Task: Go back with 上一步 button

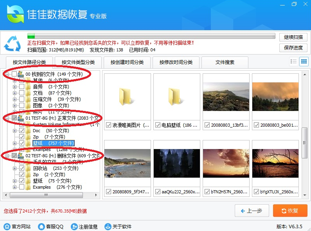Action: tap(252, 211)
